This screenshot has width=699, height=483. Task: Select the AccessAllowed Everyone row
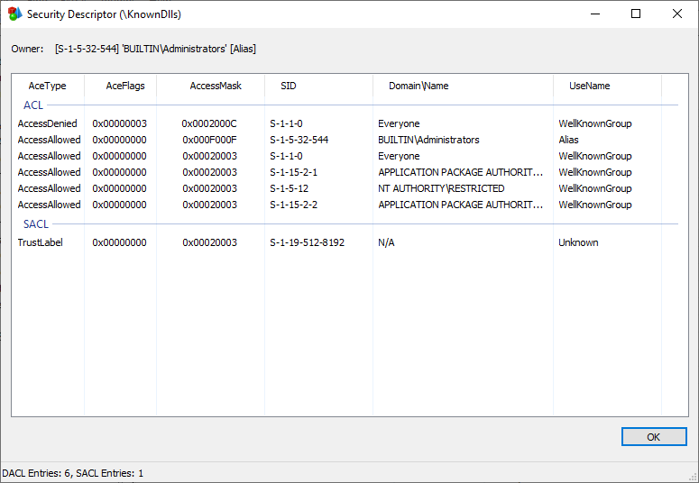[x=350, y=156]
